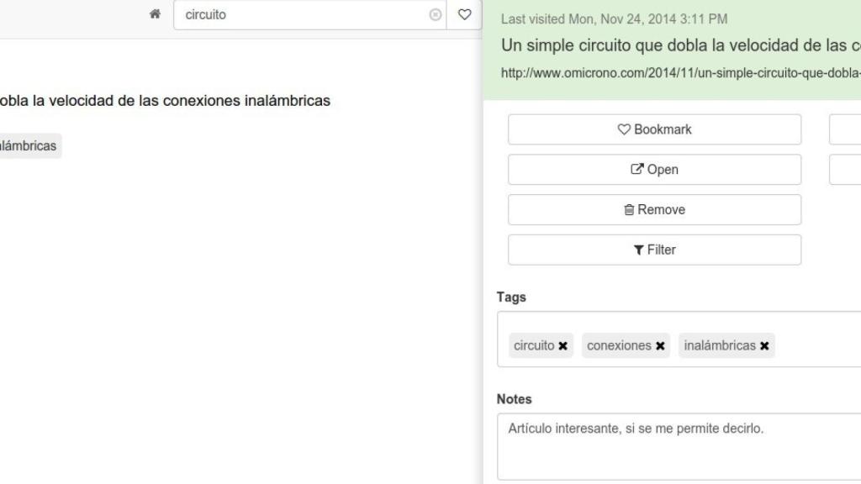Screen dimensions: 861x484
Task: Remove the "circuito" tag using its x
Action: click(x=563, y=345)
